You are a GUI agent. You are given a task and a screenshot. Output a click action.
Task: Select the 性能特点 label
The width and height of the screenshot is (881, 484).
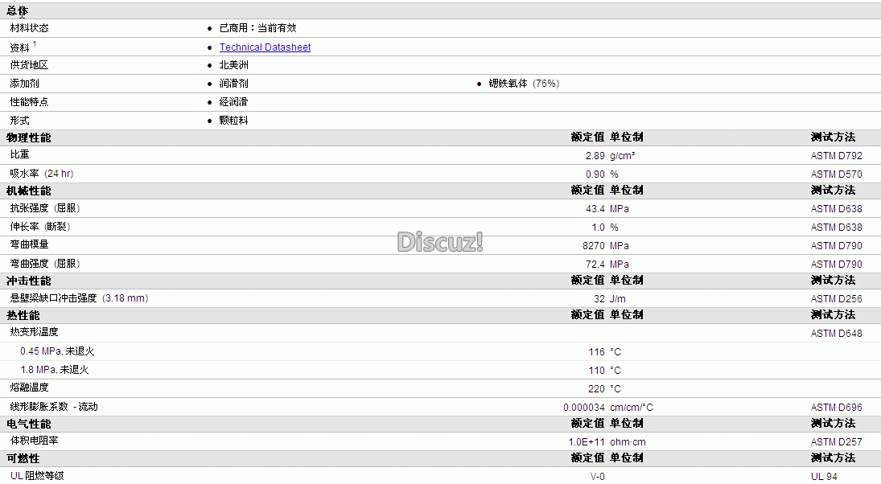(x=29, y=102)
